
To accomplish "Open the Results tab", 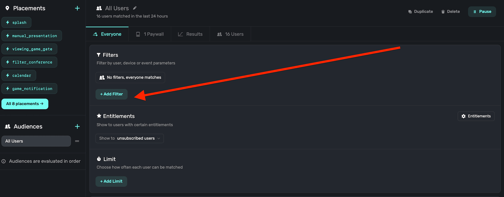I will click(190, 34).
